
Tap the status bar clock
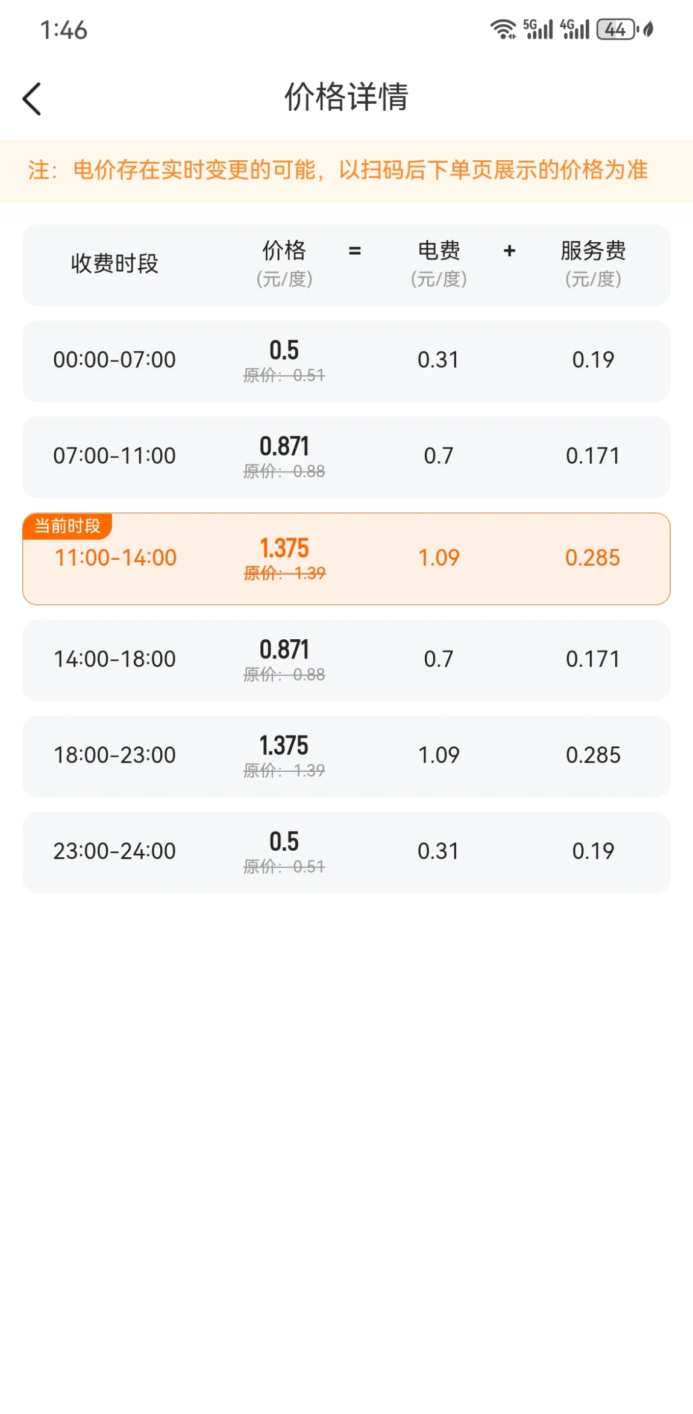tap(63, 30)
